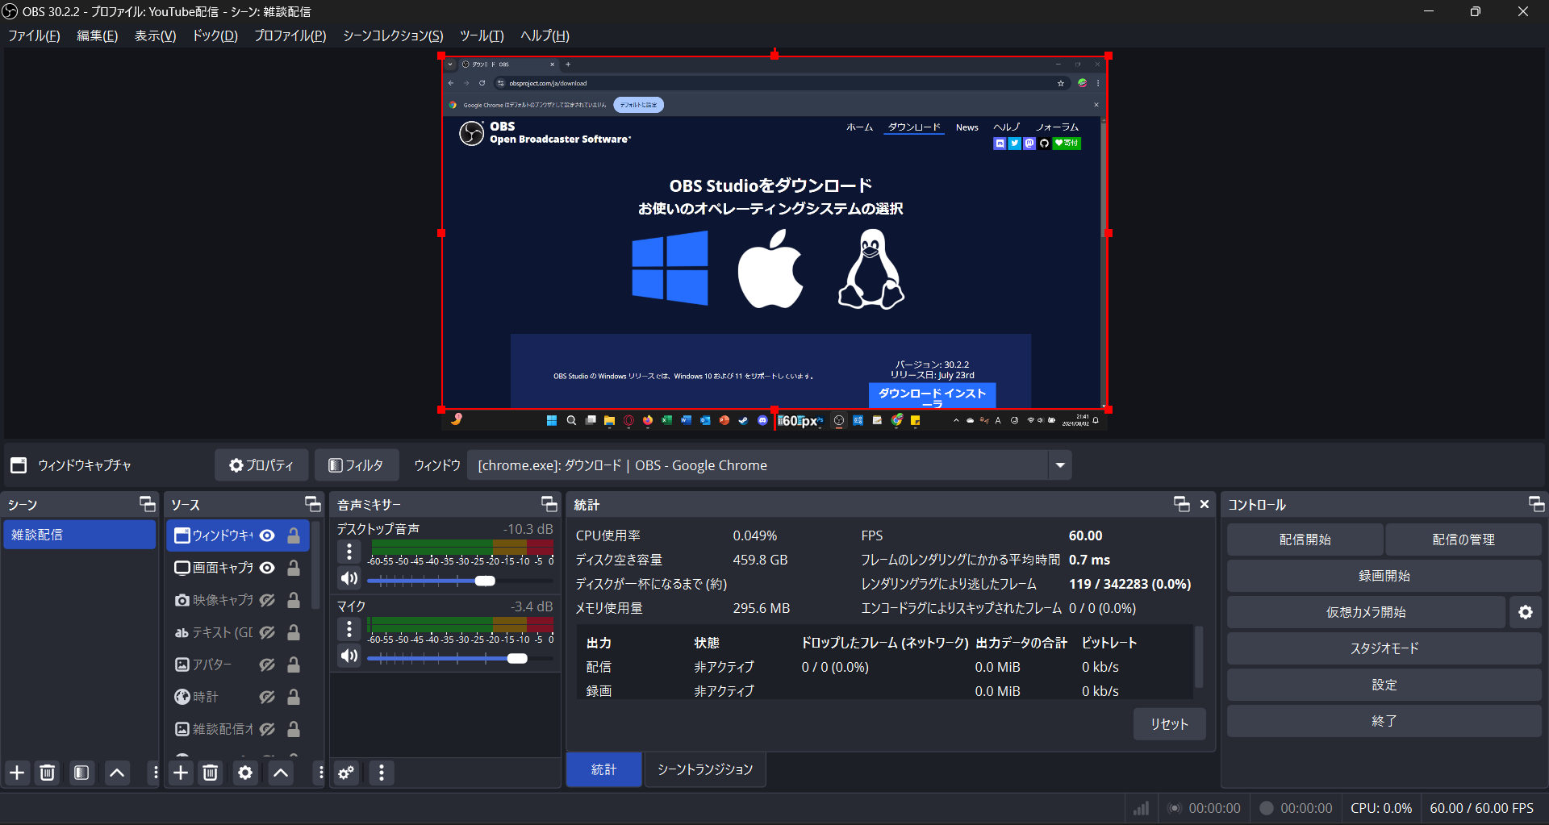The height and width of the screenshot is (825, 1549).
Task: Click network signal icon in status bar
Action: pos(1141,808)
